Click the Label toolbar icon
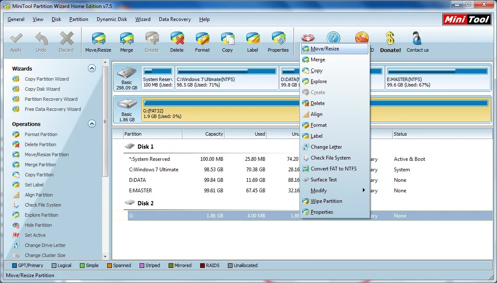 pos(253,42)
